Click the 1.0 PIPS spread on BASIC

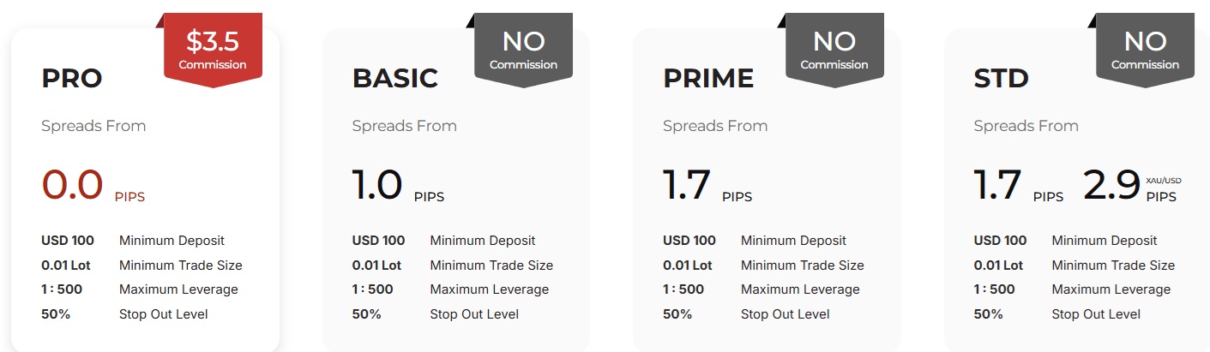(398, 185)
